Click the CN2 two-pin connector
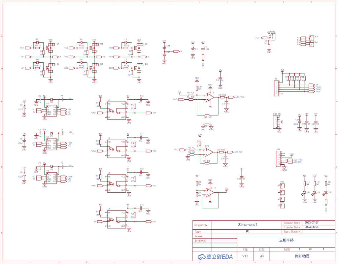This screenshot has width=338, height=264. tap(273, 37)
